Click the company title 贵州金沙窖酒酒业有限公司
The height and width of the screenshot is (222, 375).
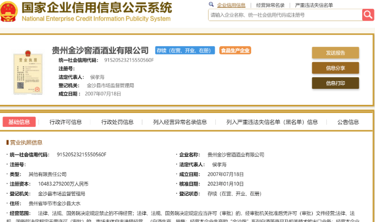tap(100, 50)
